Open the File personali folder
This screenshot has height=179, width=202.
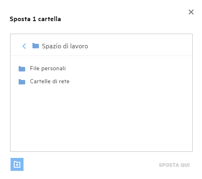coord(48,69)
